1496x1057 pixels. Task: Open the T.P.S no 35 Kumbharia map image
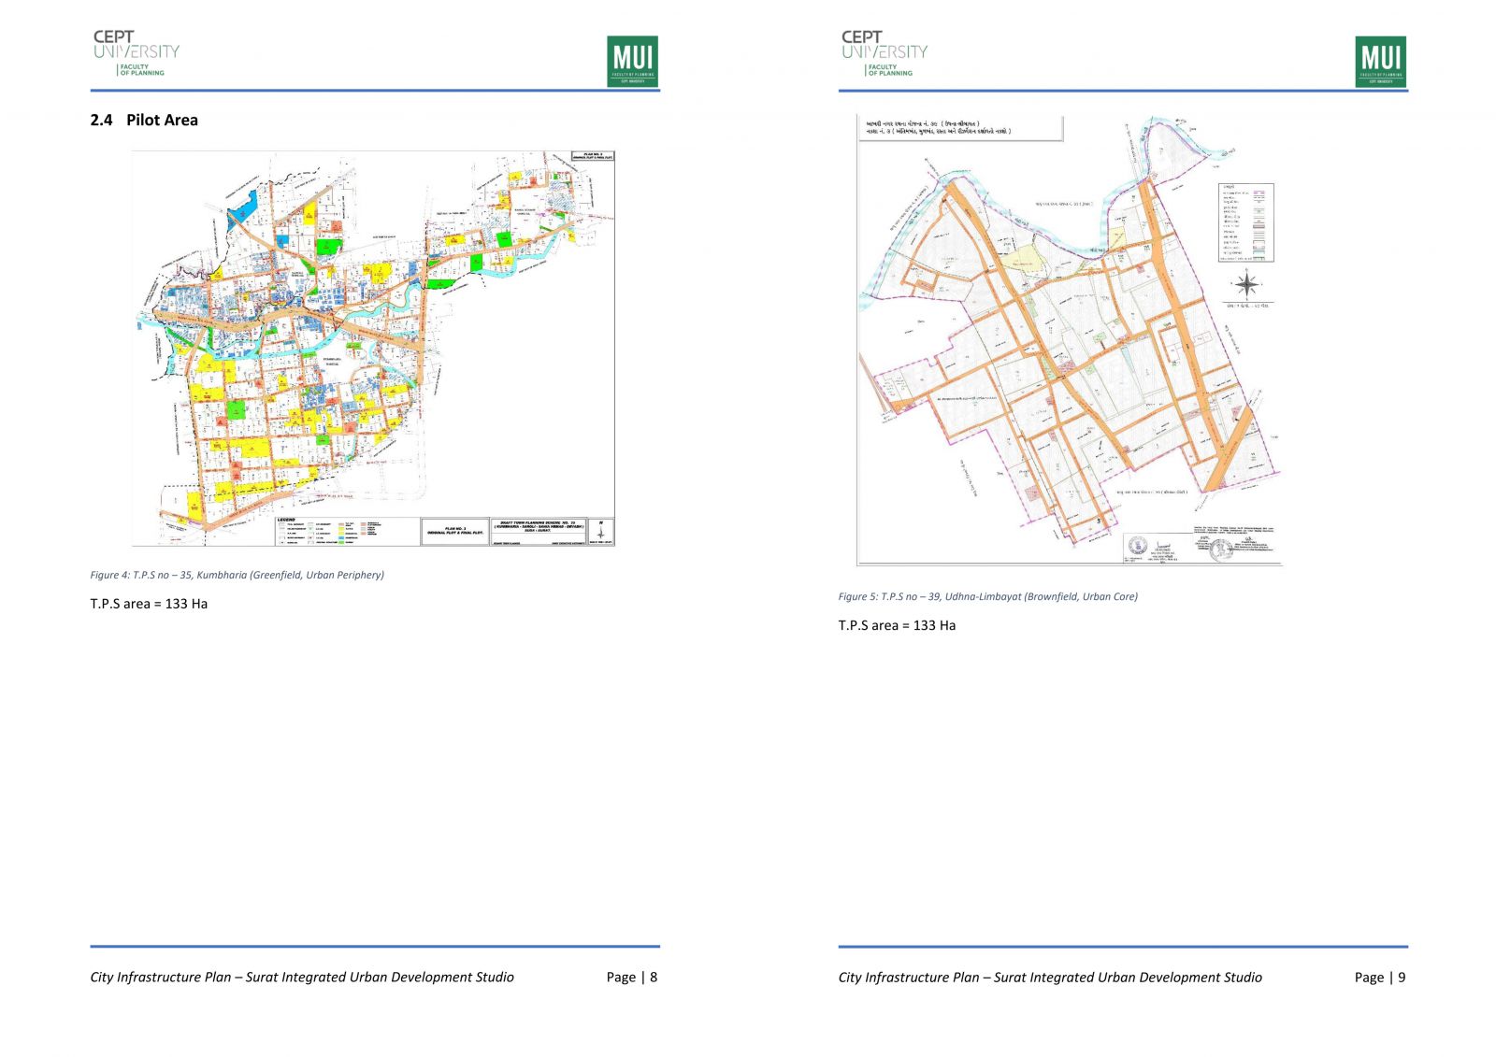click(373, 348)
